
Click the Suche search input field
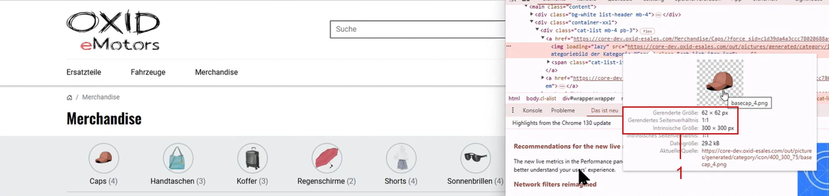[417, 29]
